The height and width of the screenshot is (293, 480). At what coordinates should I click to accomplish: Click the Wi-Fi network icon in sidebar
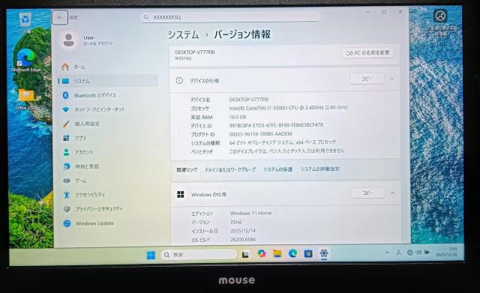click(65, 109)
